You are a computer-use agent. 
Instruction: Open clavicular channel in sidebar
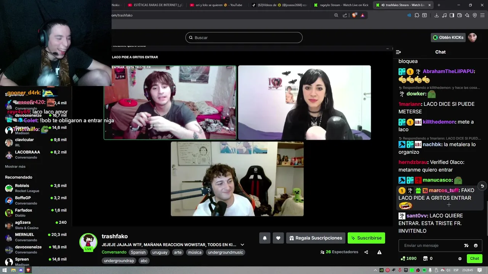(x=36, y=142)
